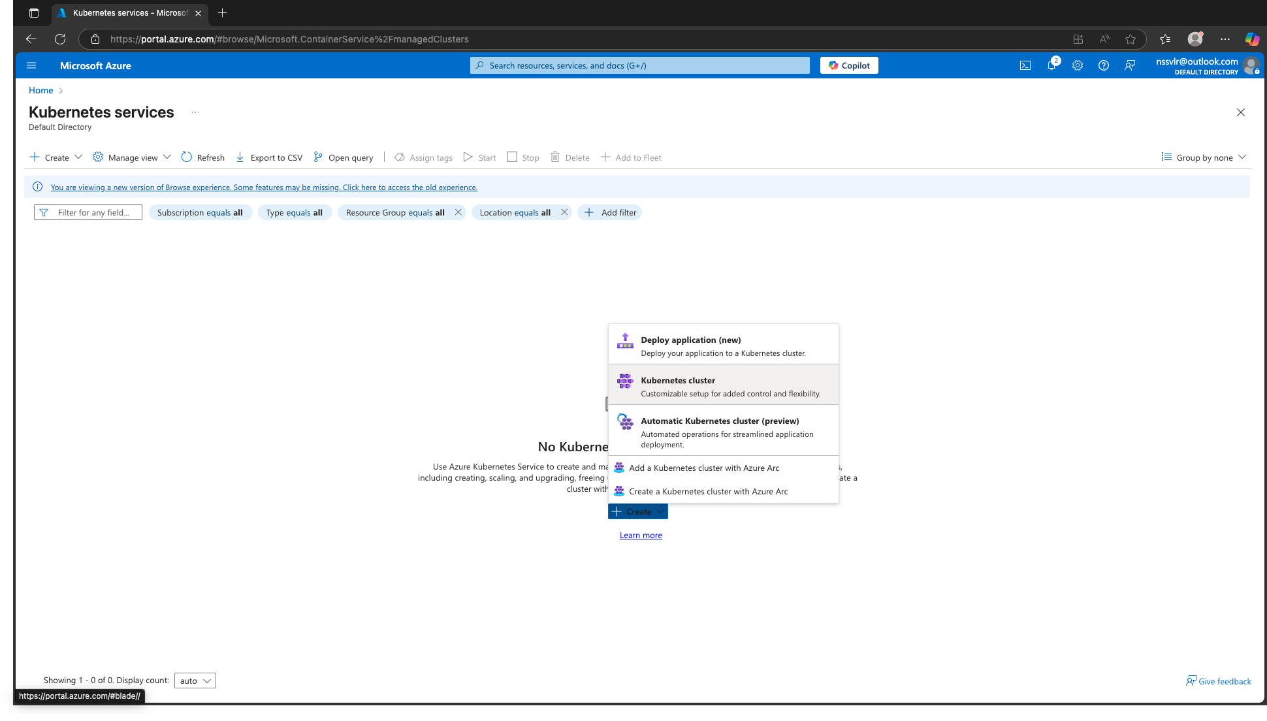Viewport: 1267px width, 721px height.
Task: Export the cluster list to CSV
Action: pos(268,157)
